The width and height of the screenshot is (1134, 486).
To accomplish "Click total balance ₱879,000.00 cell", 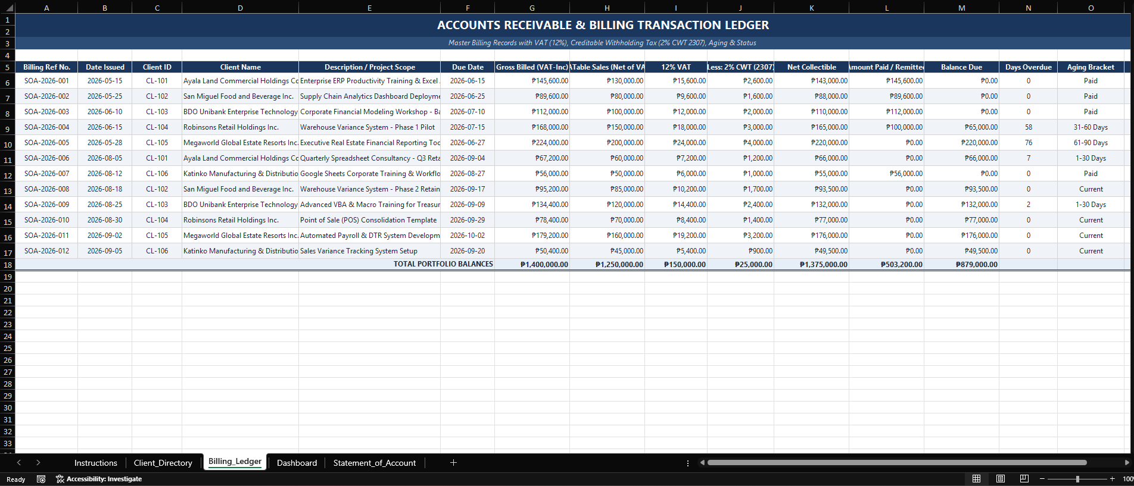I will point(961,265).
